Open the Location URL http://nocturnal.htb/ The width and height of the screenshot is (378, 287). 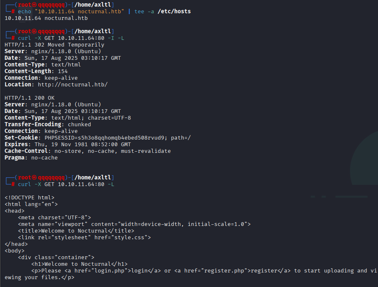click(73, 84)
